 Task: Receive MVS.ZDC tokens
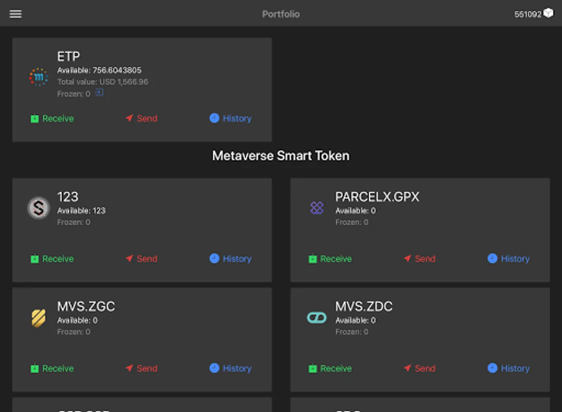pos(330,369)
